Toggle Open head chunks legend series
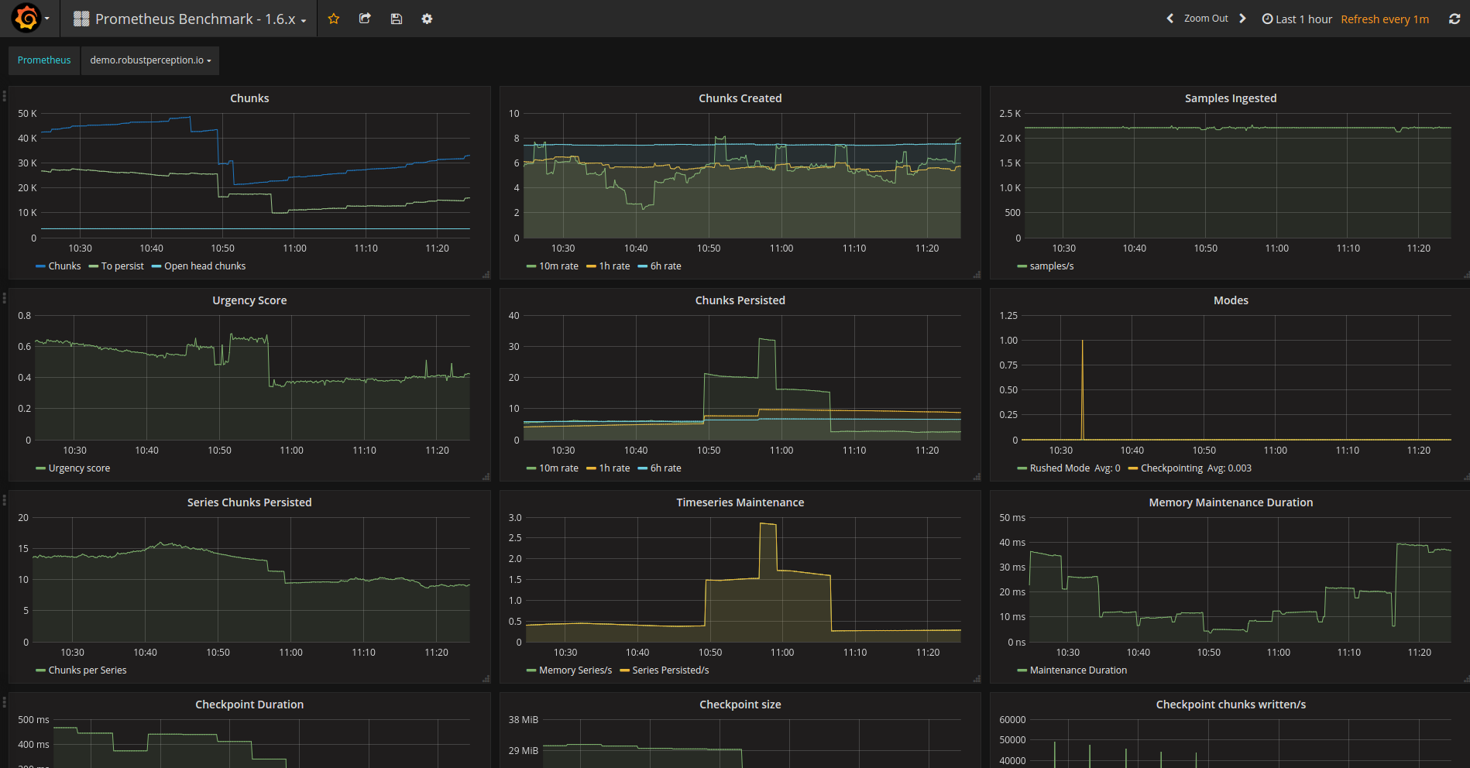The height and width of the screenshot is (768, 1470). pos(204,266)
